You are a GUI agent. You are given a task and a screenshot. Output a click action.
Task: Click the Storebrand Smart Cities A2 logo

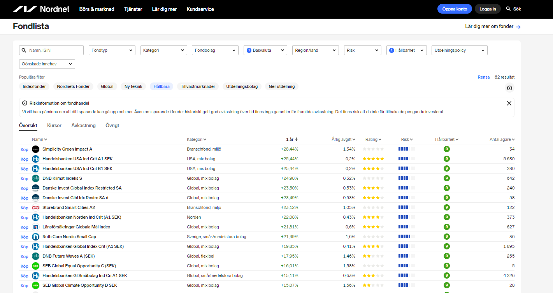pyautogui.click(x=35, y=207)
